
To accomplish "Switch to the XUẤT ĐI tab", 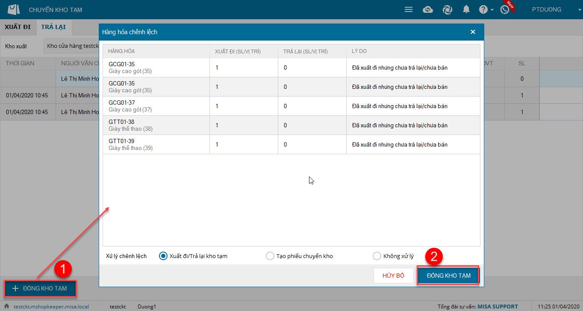I will pos(18,27).
